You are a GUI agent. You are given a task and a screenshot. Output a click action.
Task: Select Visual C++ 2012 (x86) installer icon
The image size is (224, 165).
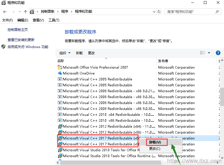[60, 132]
